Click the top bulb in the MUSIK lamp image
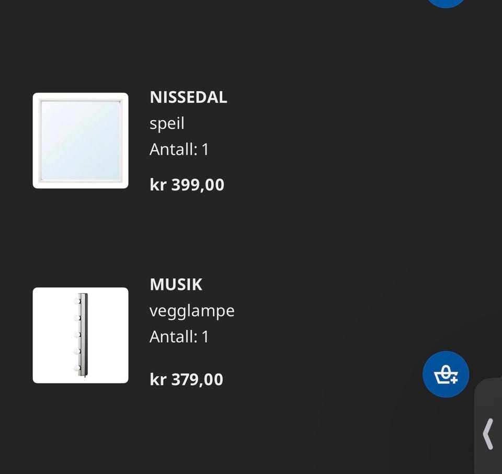Image resolution: width=502 pixels, height=474 pixels. 77,301
